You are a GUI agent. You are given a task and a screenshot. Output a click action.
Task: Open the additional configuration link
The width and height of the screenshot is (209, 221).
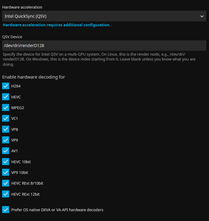[56, 25]
